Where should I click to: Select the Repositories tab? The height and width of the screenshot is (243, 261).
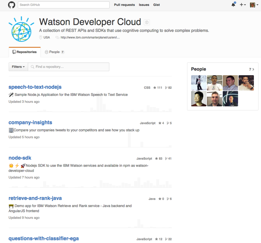[x=25, y=52]
